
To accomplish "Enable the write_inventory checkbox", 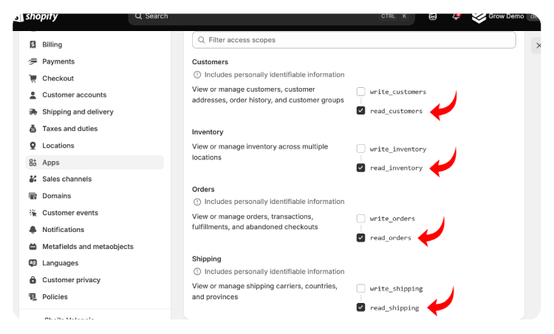I will pyautogui.click(x=360, y=149).
